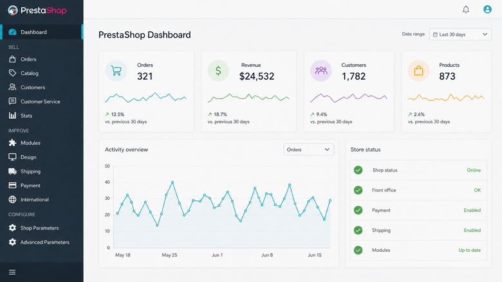Open the notifications bell icon
This screenshot has width=502, height=282.
[466, 10]
